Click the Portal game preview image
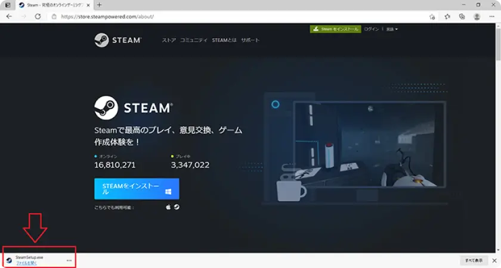Screen dimensions: 501x268 369,144
